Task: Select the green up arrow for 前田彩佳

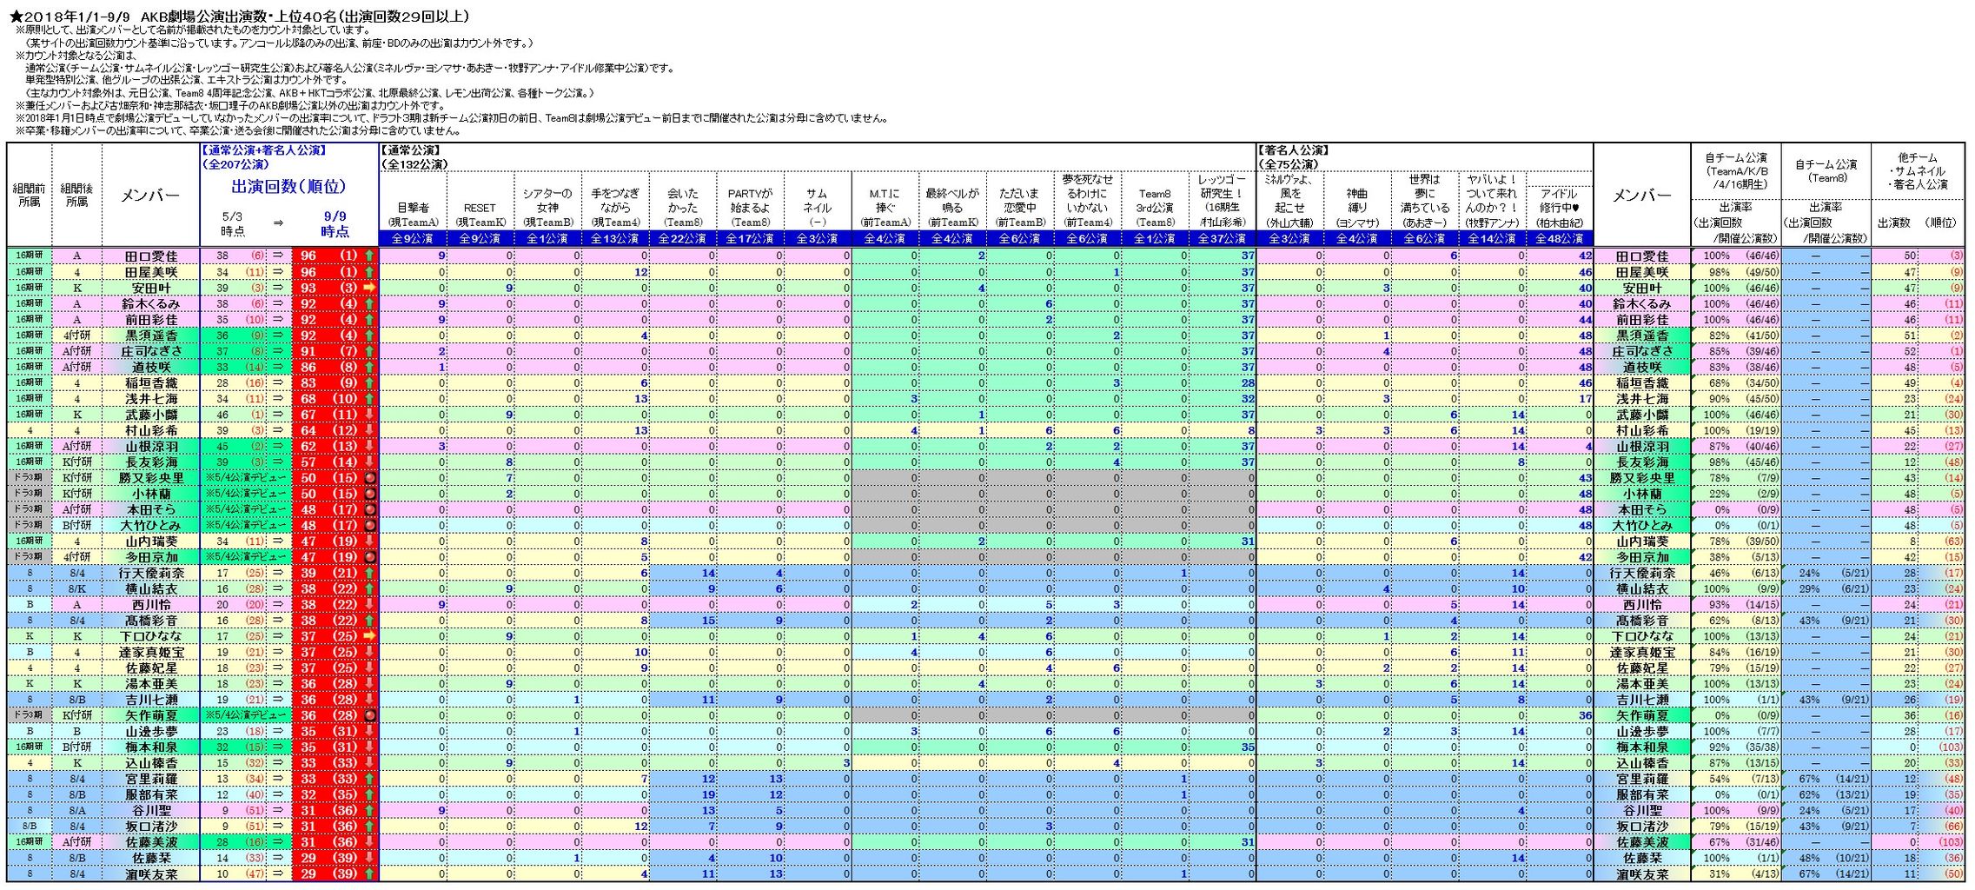Action: point(369,319)
